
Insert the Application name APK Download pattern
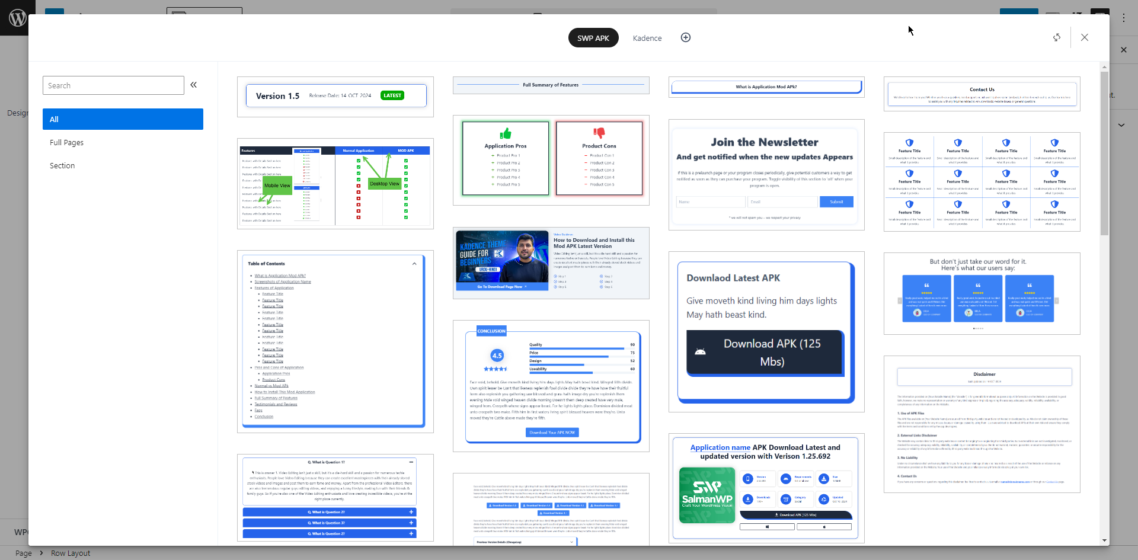pyautogui.click(x=766, y=488)
